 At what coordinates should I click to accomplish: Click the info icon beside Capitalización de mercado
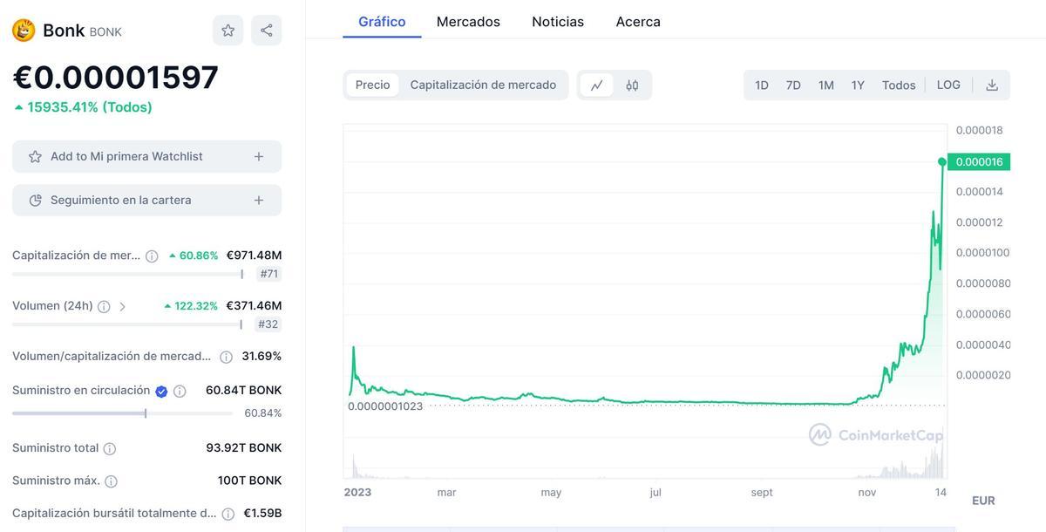(x=152, y=255)
